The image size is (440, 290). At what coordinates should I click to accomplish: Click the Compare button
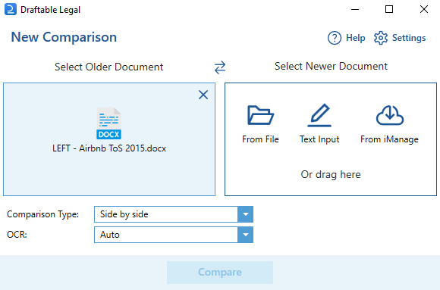(220, 273)
